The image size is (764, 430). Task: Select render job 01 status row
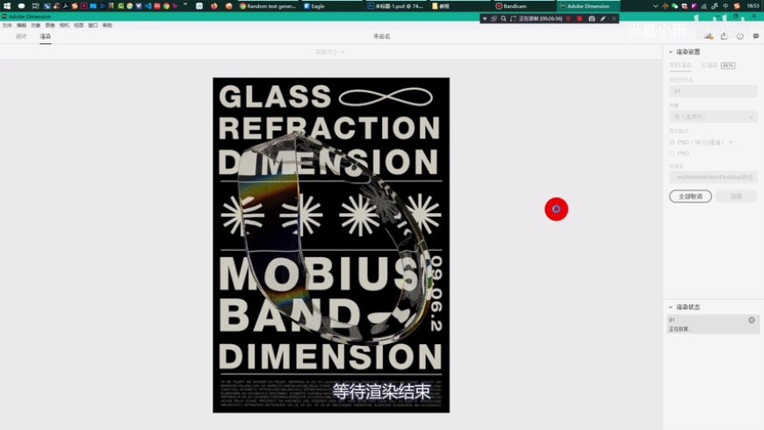coord(713,325)
